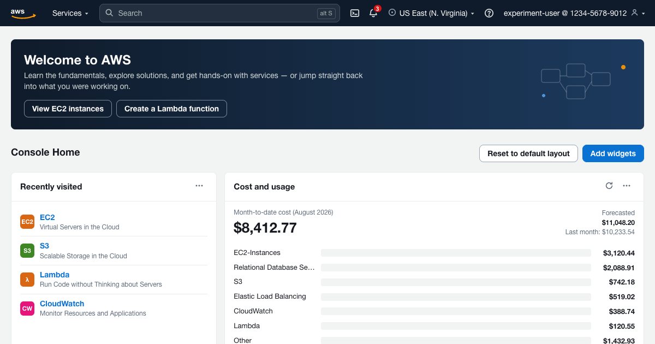This screenshot has width=655, height=344.
Task: Open the US East (N. Virginia) region selector
Action: tap(431, 13)
